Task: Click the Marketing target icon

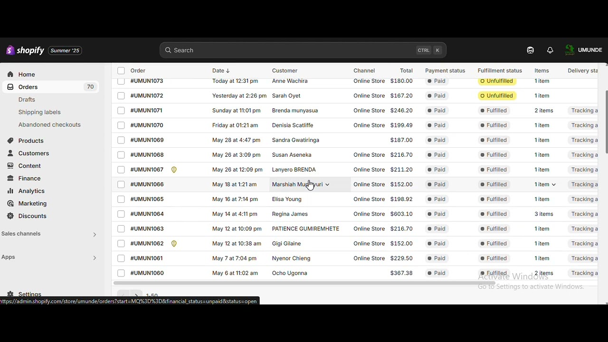Action: point(10,203)
